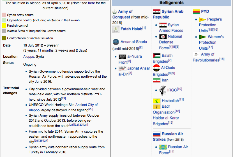233x157 pixels.
Task: Click the Al-Quds Brigades round emblem
Action: [156, 68]
